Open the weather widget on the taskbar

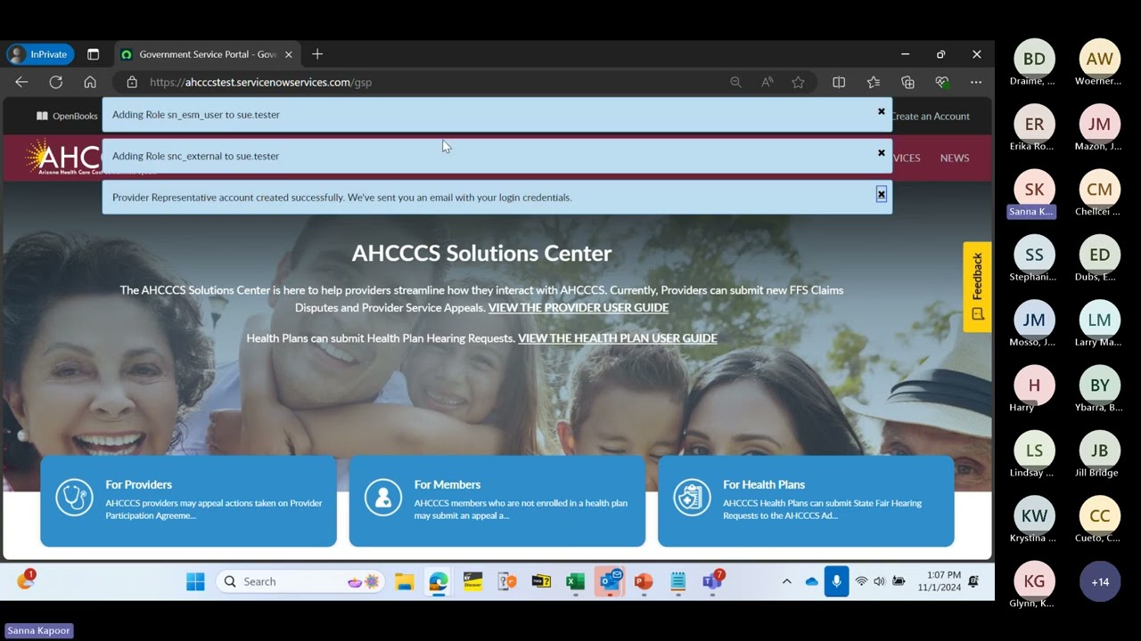pos(26,580)
